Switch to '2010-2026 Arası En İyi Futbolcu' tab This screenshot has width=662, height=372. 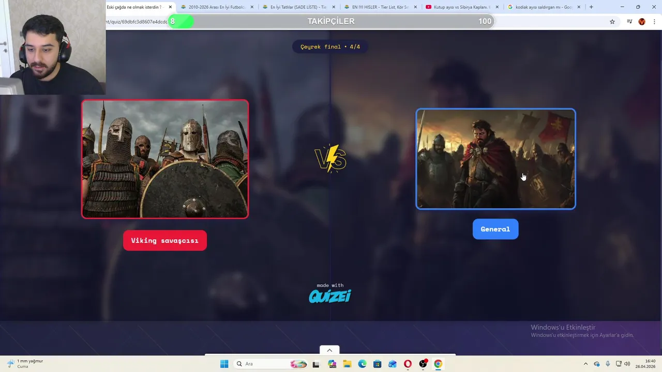[217, 7]
